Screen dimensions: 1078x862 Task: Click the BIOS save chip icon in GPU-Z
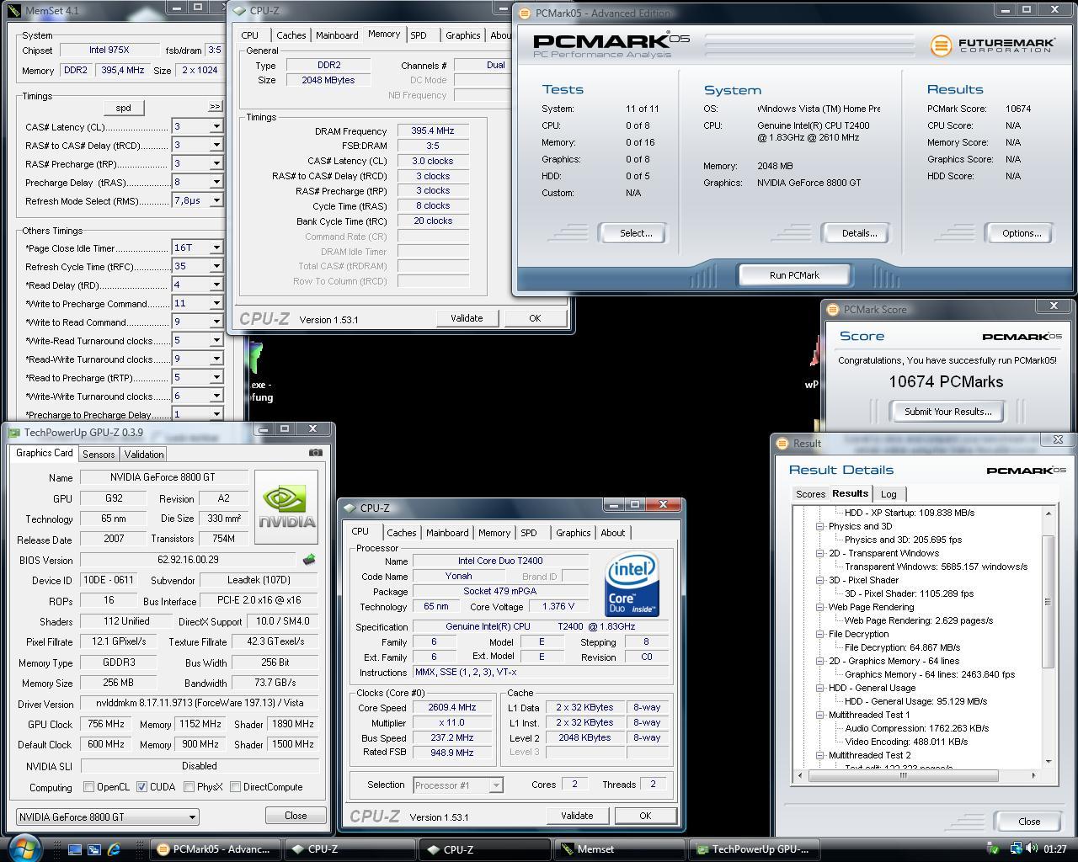[309, 559]
